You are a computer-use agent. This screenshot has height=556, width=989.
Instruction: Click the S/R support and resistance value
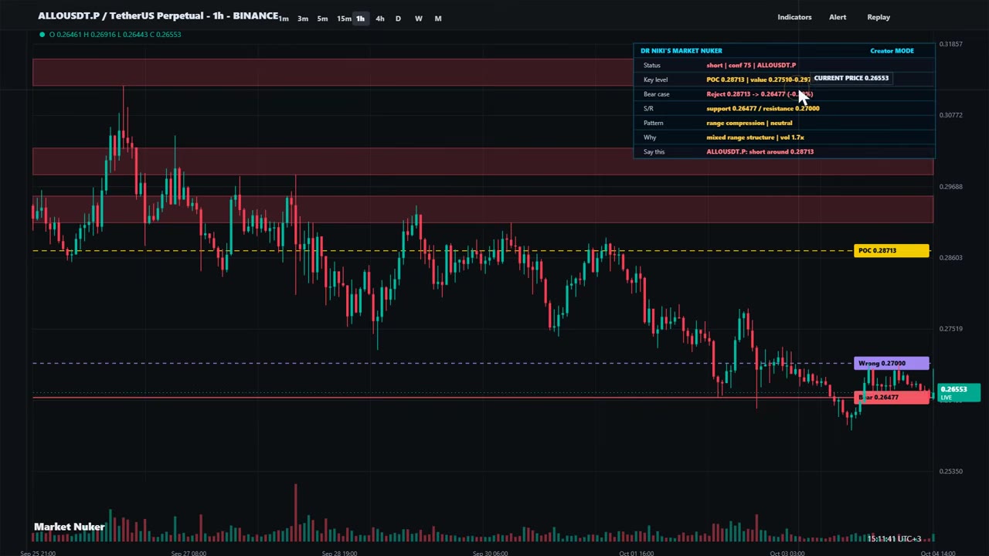[763, 109]
